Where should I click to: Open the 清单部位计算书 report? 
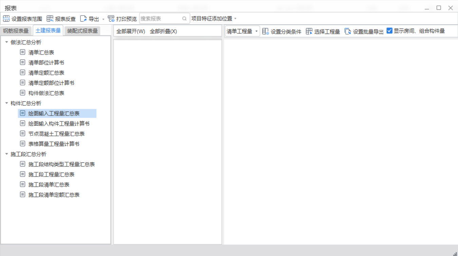pos(46,62)
